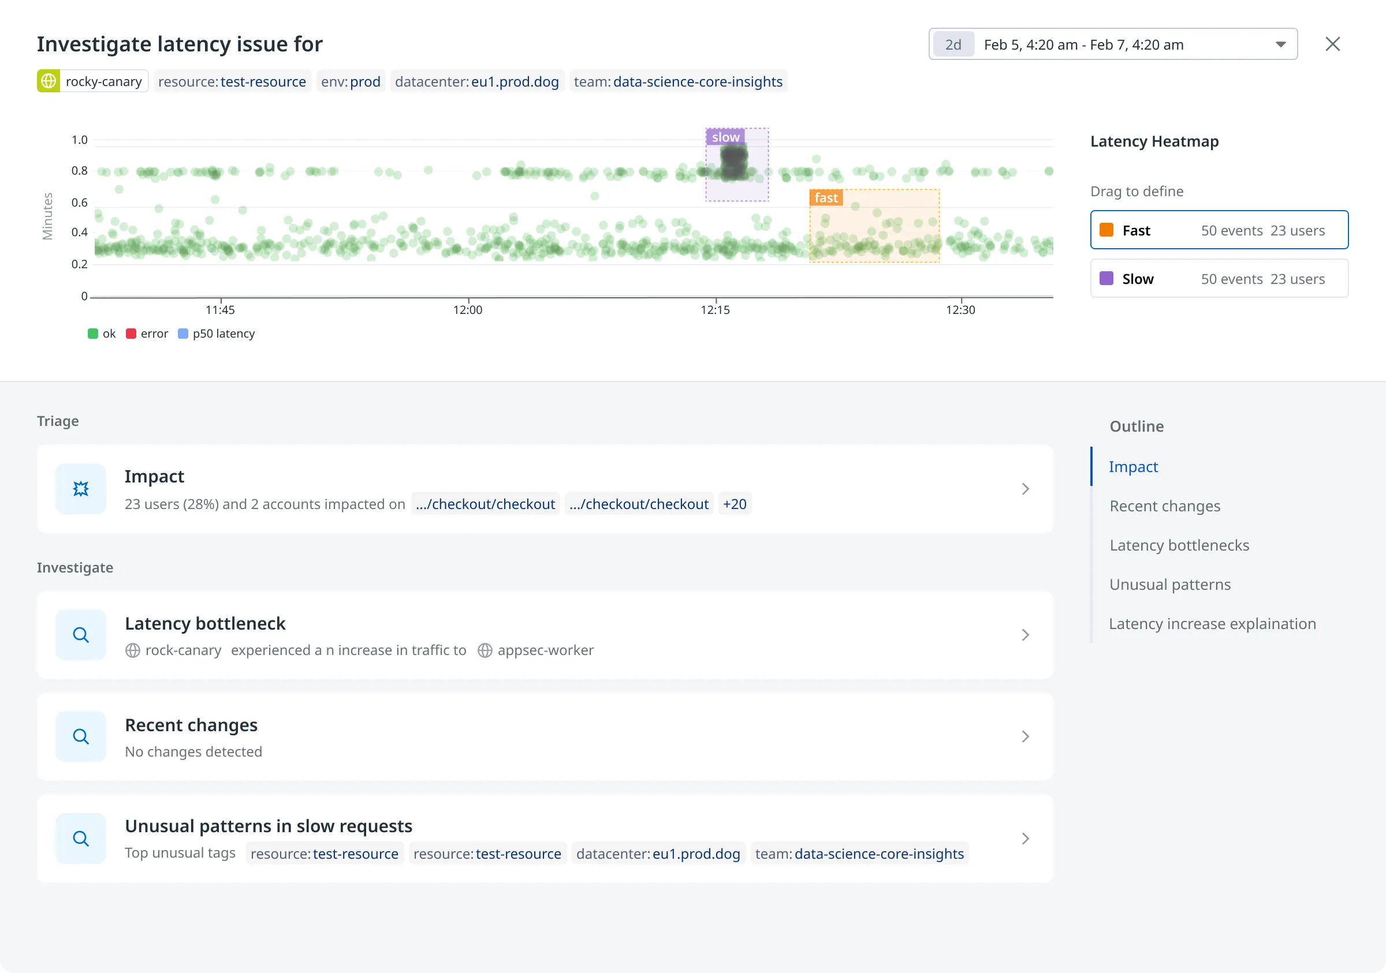Click the env:prod tag
The image size is (1386, 973).
pos(350,81)
